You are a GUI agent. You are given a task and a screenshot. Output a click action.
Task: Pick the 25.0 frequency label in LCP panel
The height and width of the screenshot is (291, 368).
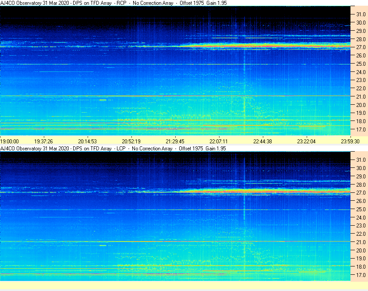pos(361,209)
